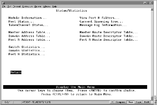The height and width of the screenshot is (105, 157).
Task: Click the highlighted Return option
Action: [x=16, y=72]
